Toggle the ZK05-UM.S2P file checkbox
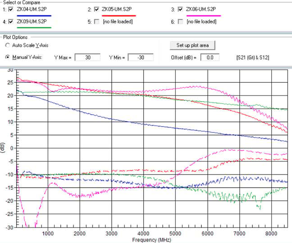This screenshot has width=292, height=243. (x=97, y=9)
